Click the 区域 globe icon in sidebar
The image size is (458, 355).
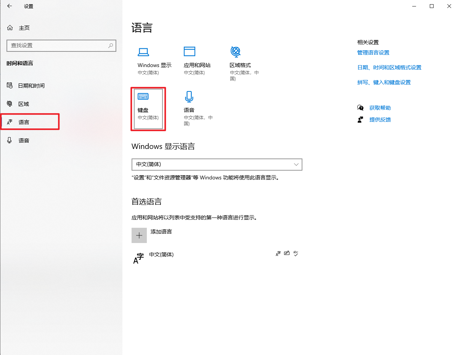click(10, 104)
